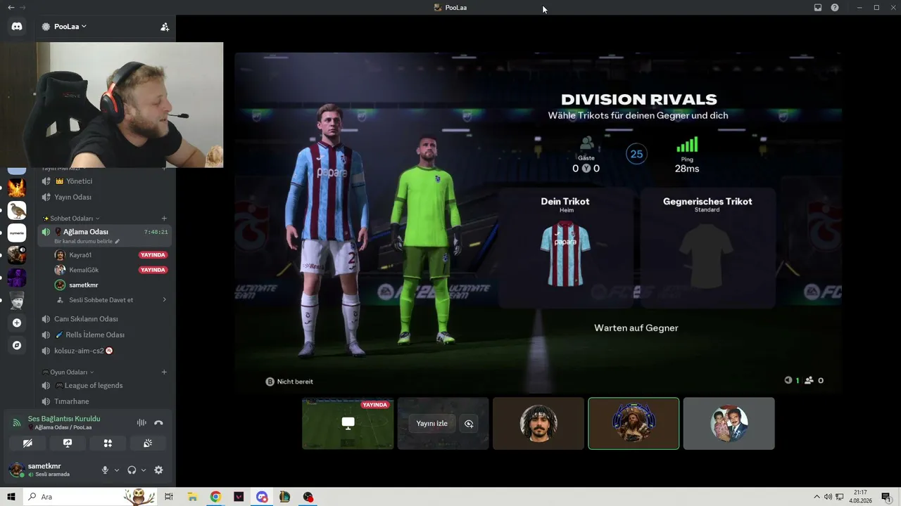Add a server with the plus icon

click(x=17, y=323)
